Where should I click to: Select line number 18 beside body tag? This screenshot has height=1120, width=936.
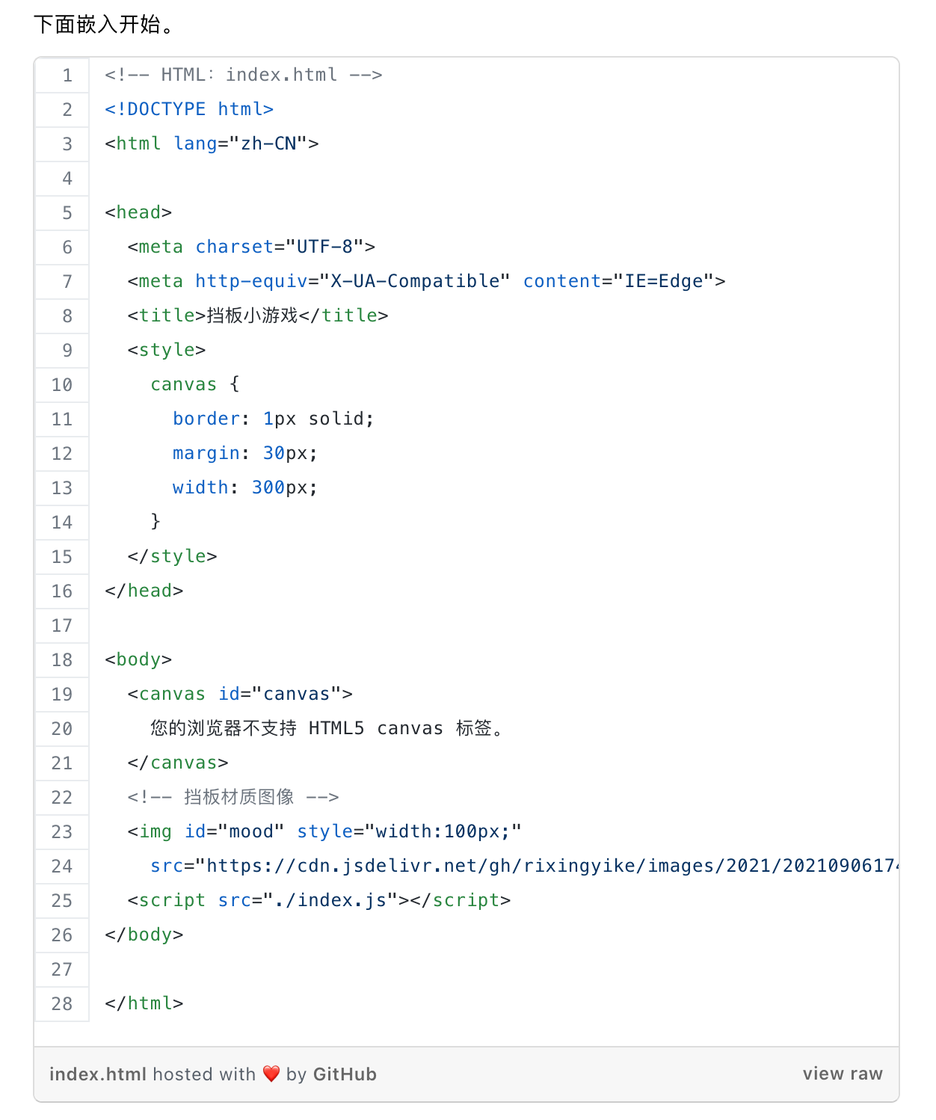[62, 659]
